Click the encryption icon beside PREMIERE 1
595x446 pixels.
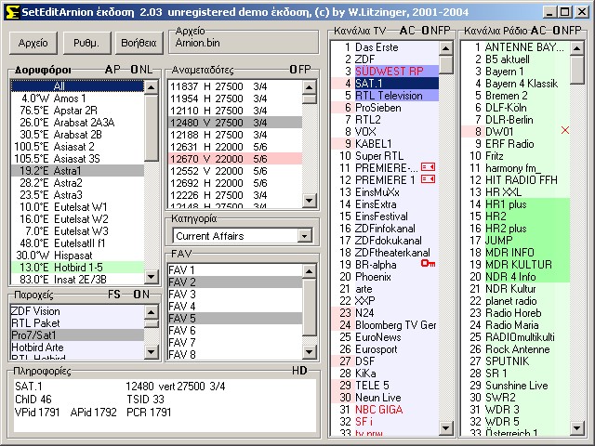pos(428,179)
